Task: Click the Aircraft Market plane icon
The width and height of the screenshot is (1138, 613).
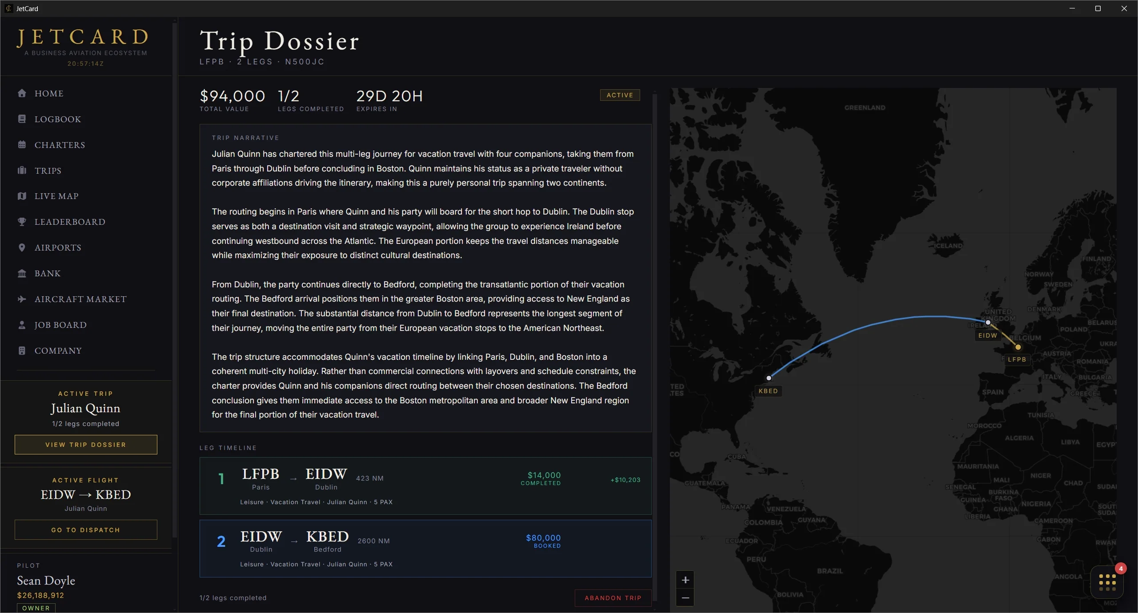Action: pyautogui.click(x=22, y=299)
